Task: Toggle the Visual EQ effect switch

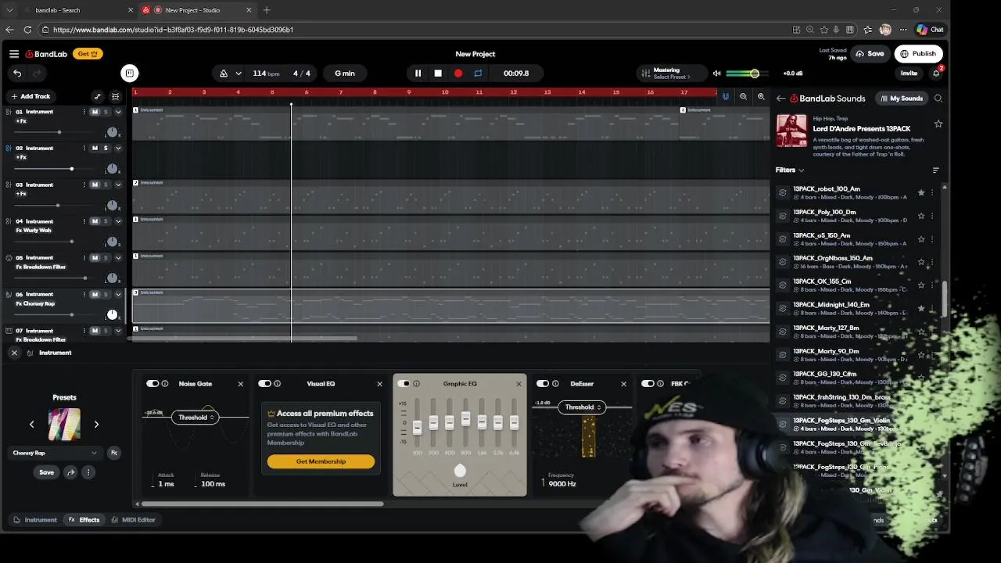Action: tap(264, 384)
